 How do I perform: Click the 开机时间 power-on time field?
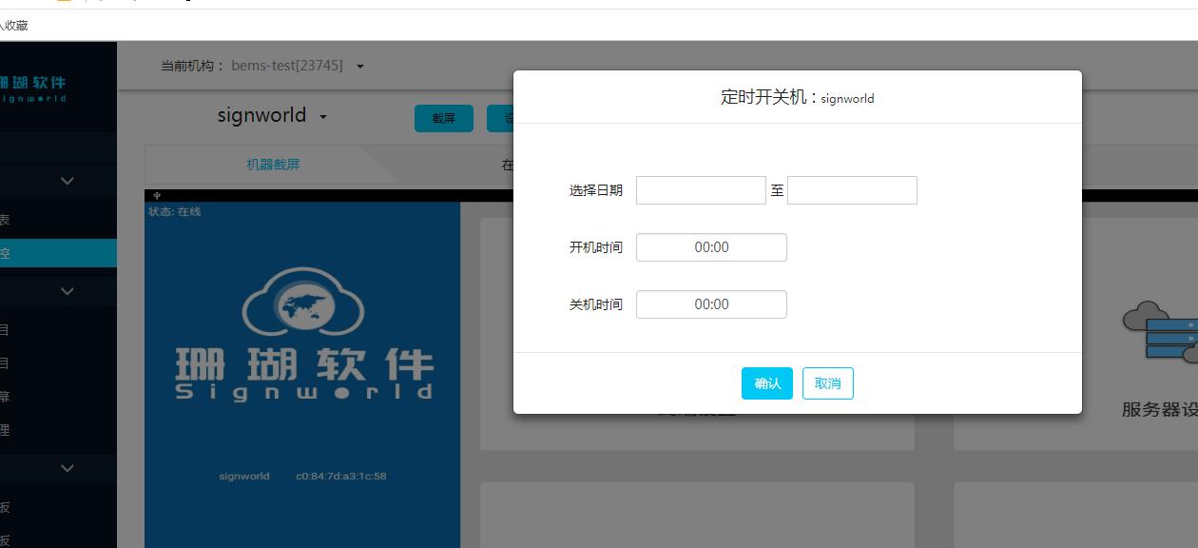[x=711, y=246]
